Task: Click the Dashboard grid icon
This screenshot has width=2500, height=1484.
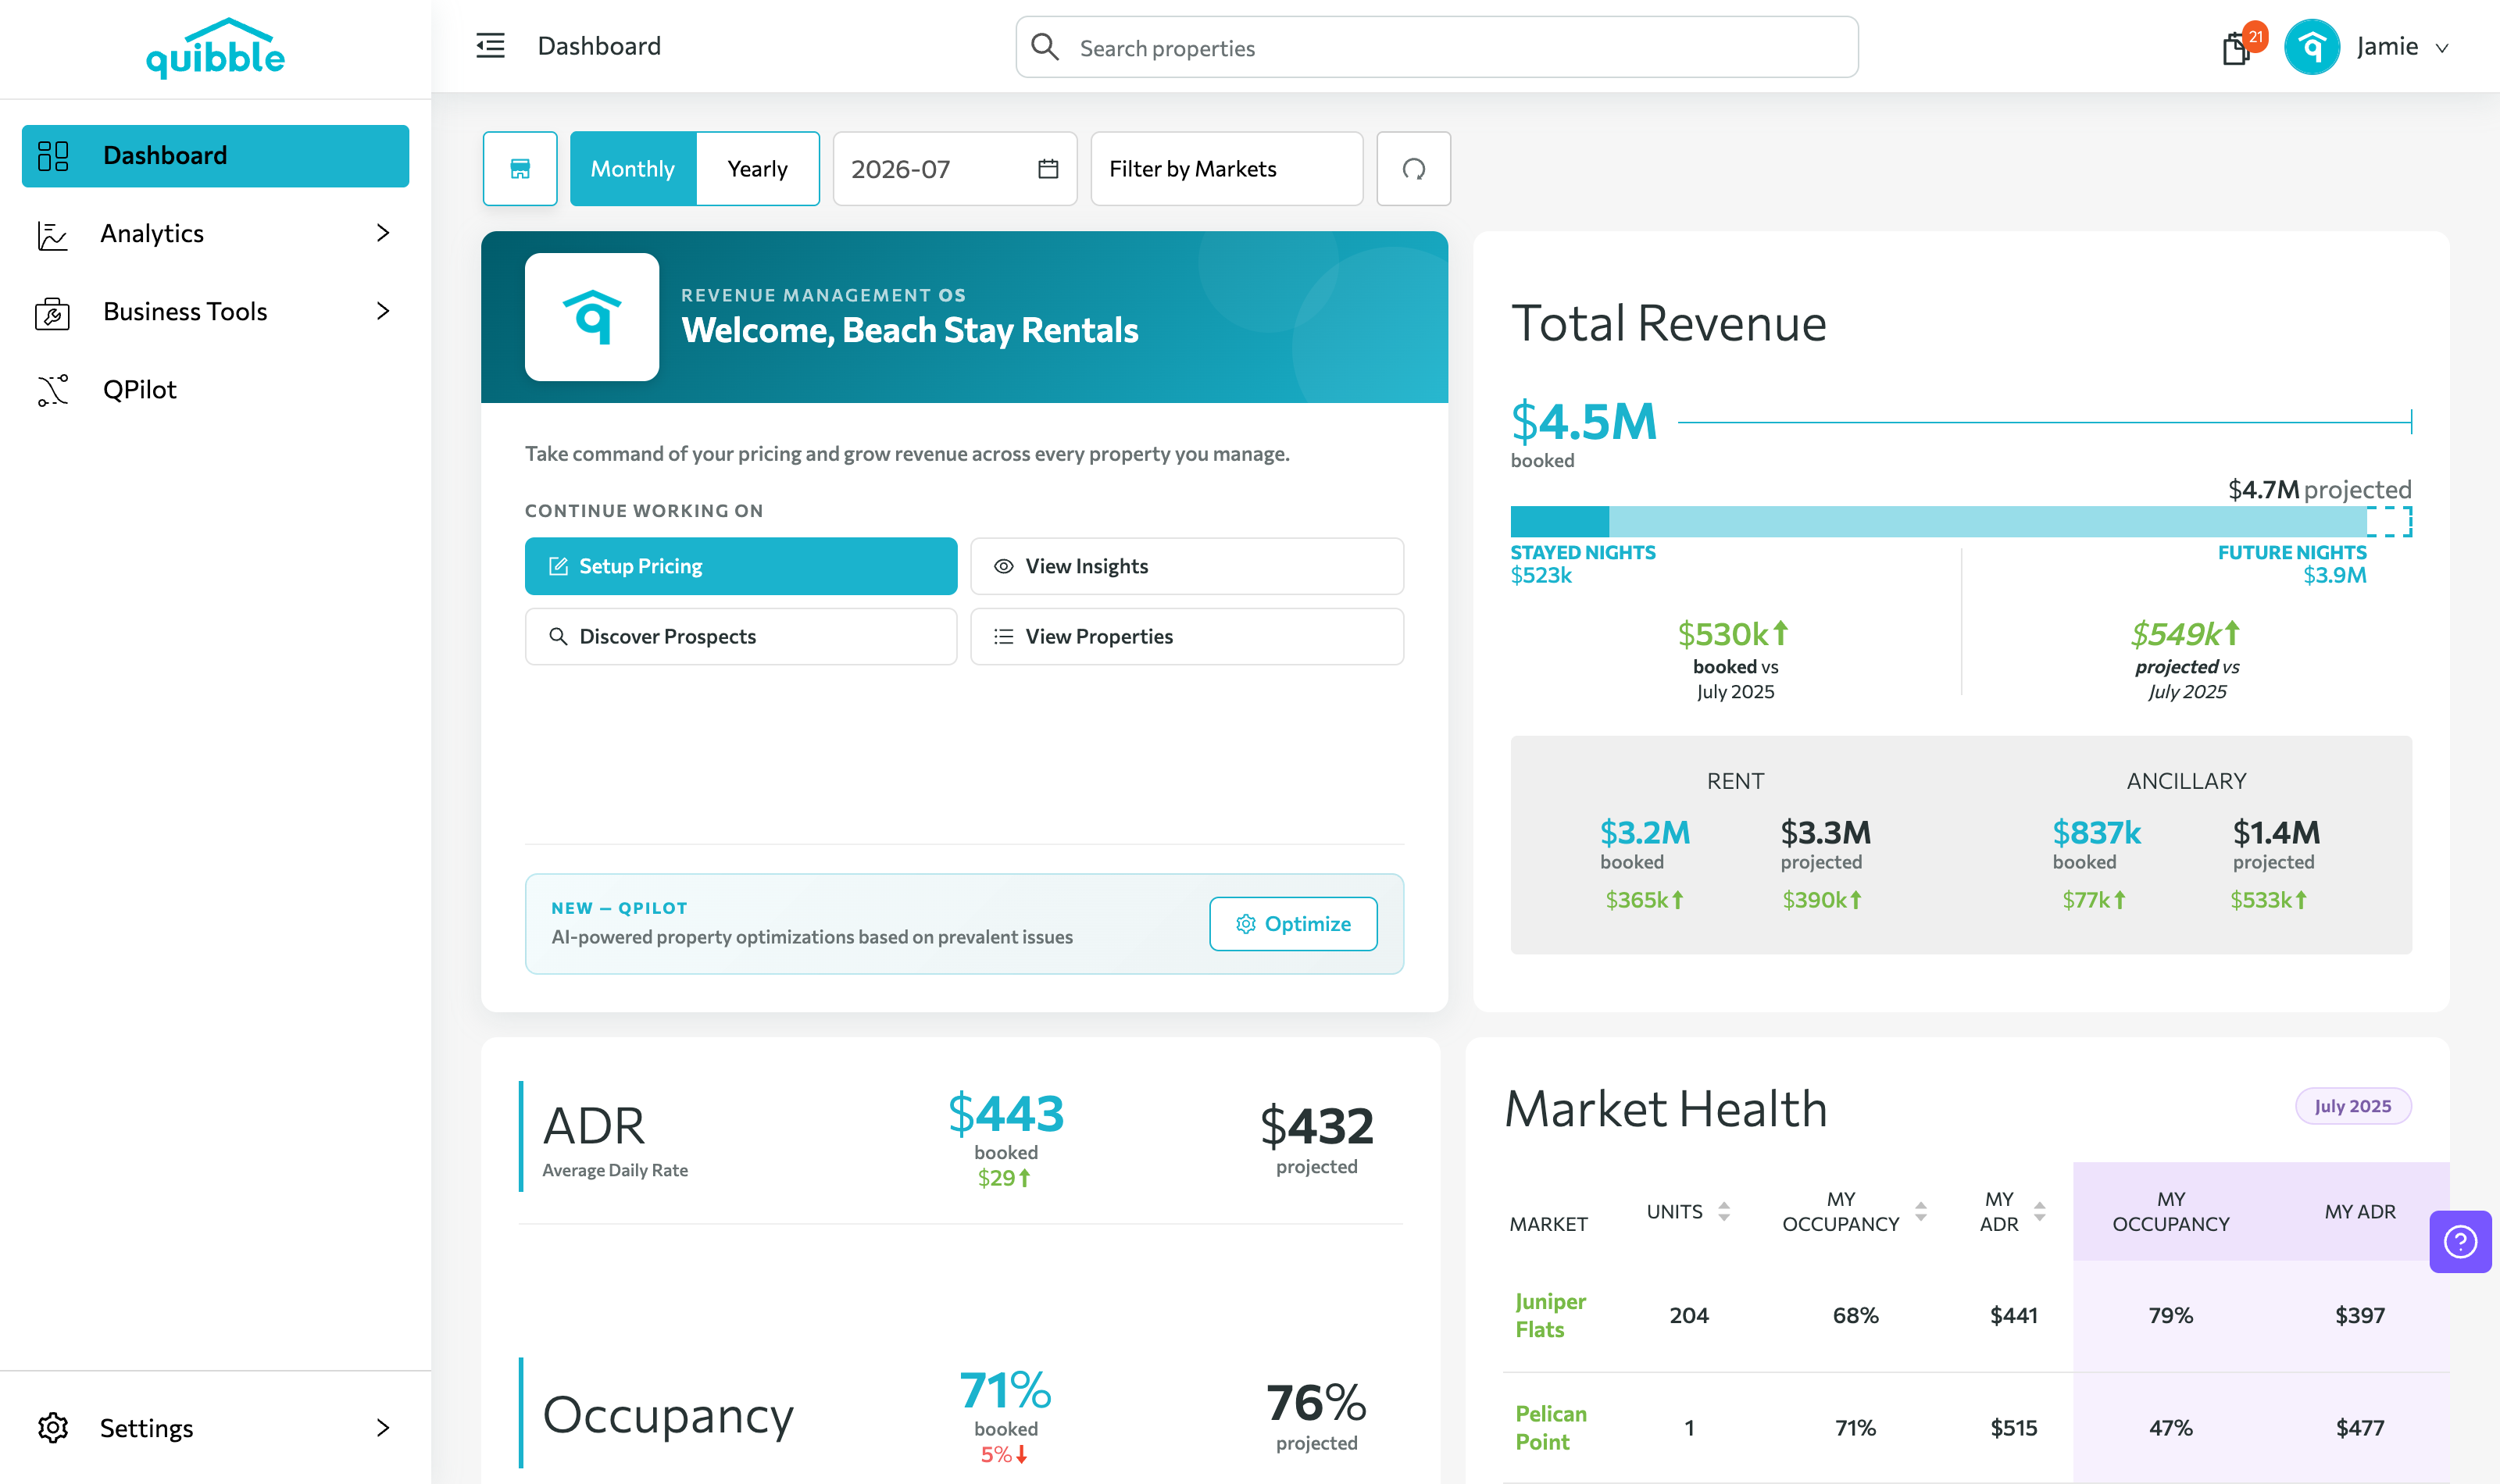Action: [x=53, y=156]
